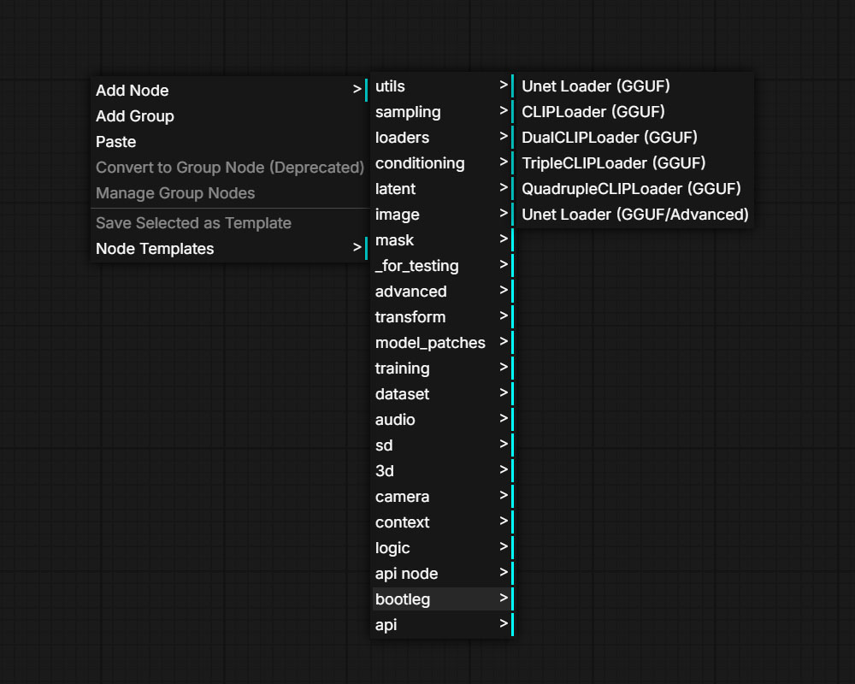The height and width of the screenshot is (684, 855).
Task: Click the arrow next to audio
Action: click(504, 420)
